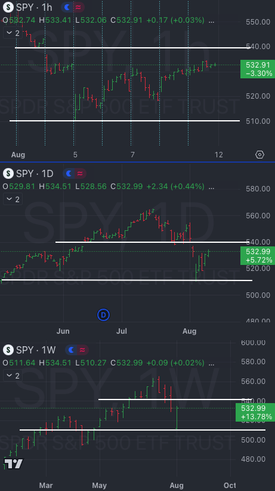Open the three-dots more menu on the 1W chart
The image size is (275, 491).
tap(212, 363)
